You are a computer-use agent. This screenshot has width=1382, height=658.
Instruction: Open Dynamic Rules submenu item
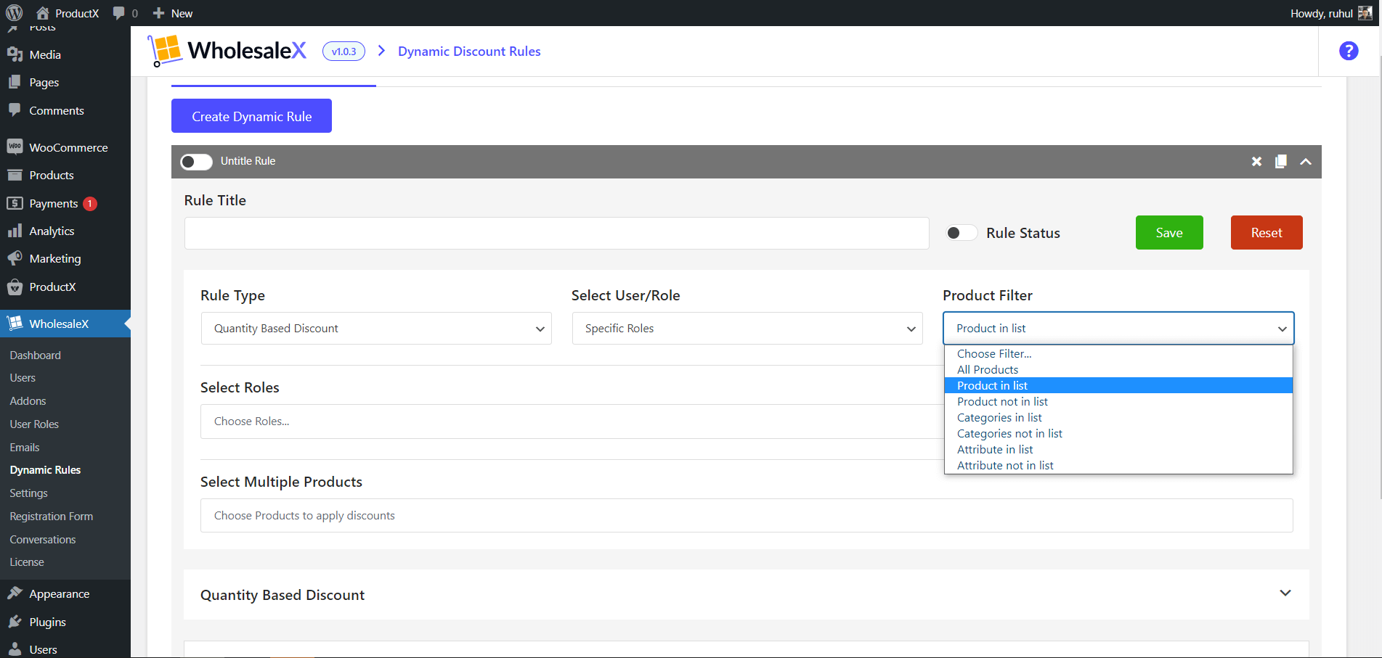45,470
